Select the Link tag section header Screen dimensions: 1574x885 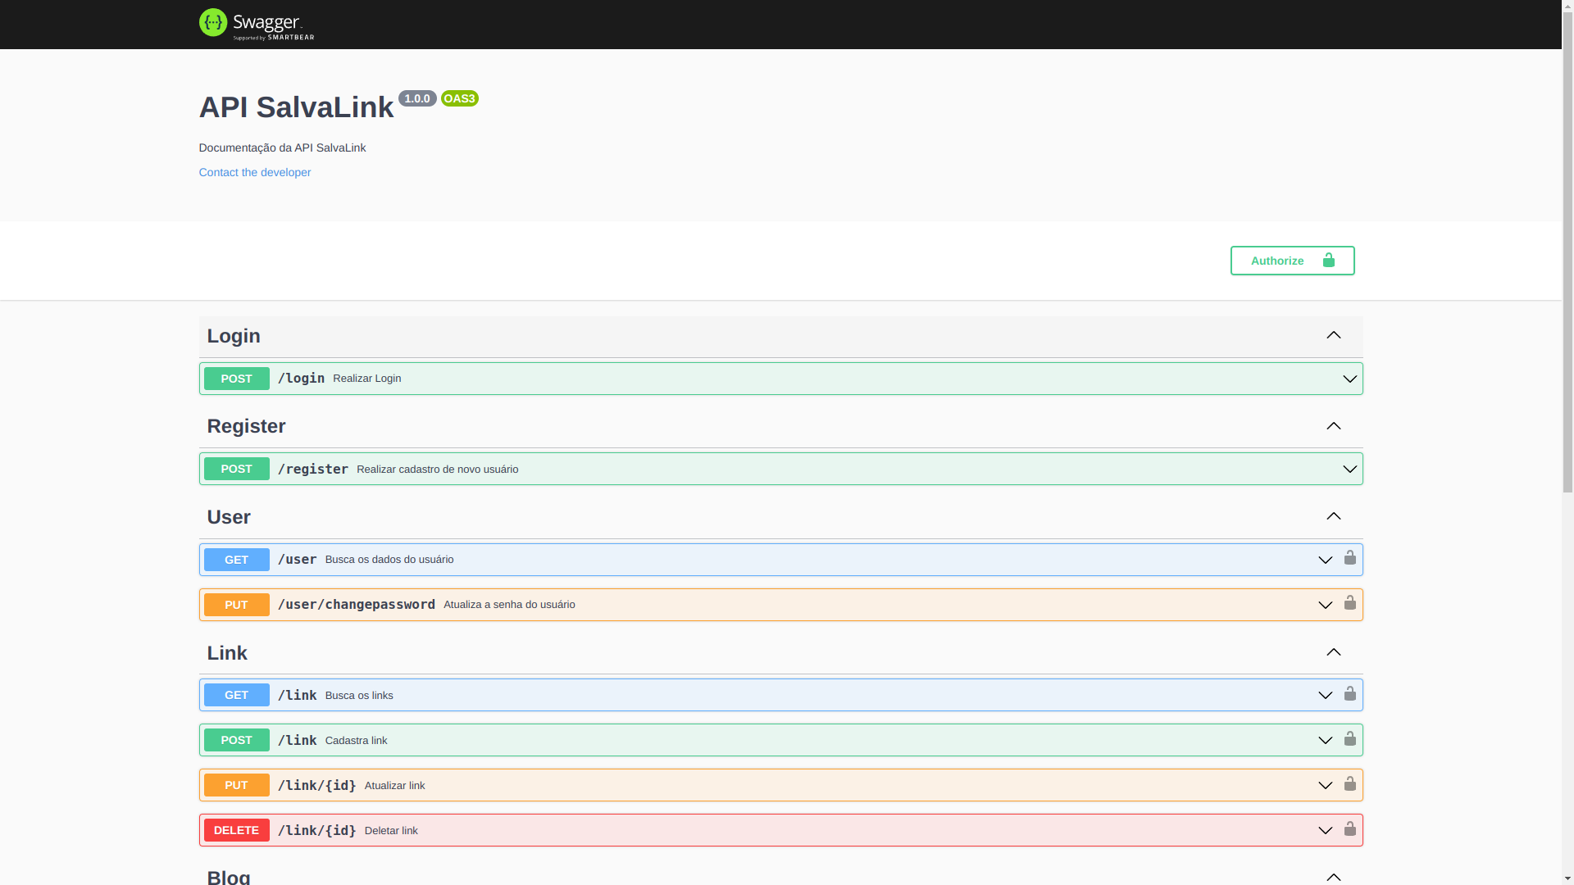227,653
